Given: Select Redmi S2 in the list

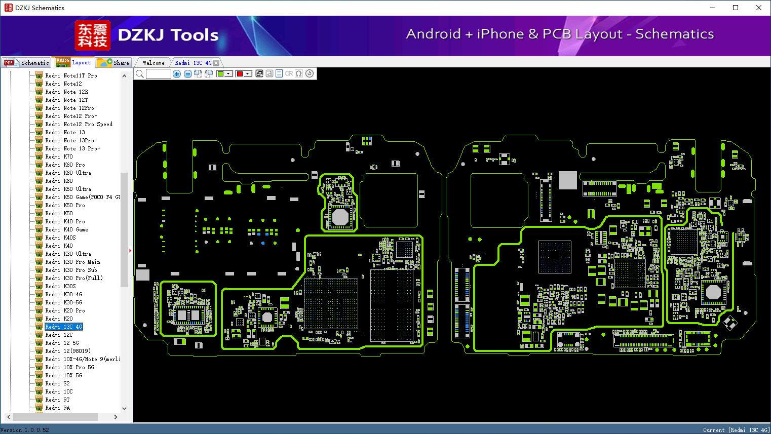Looking at the screenshot, I should click(57, 383).
